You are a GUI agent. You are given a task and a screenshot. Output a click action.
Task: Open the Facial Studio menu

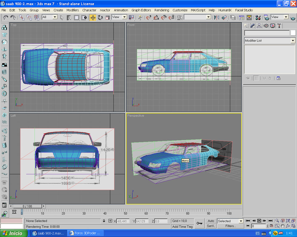click(244, 10)
